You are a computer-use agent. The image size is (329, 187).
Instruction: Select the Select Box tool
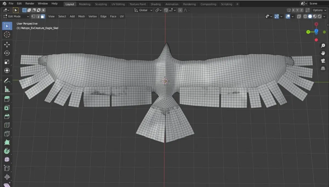click(x=7, y=26)
